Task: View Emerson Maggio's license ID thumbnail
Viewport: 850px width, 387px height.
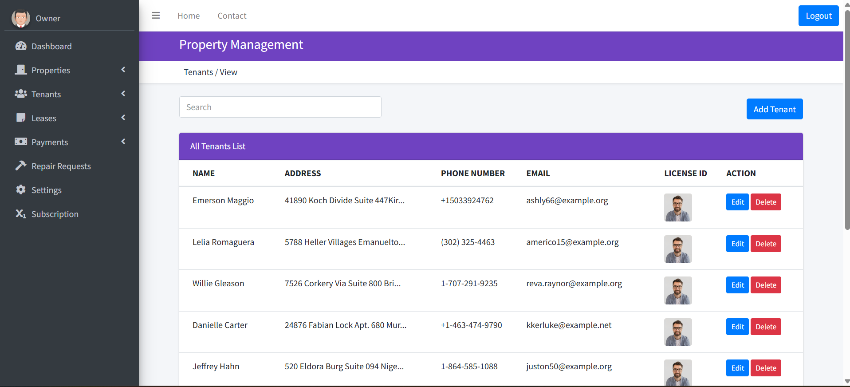Action: coord(677,207)
